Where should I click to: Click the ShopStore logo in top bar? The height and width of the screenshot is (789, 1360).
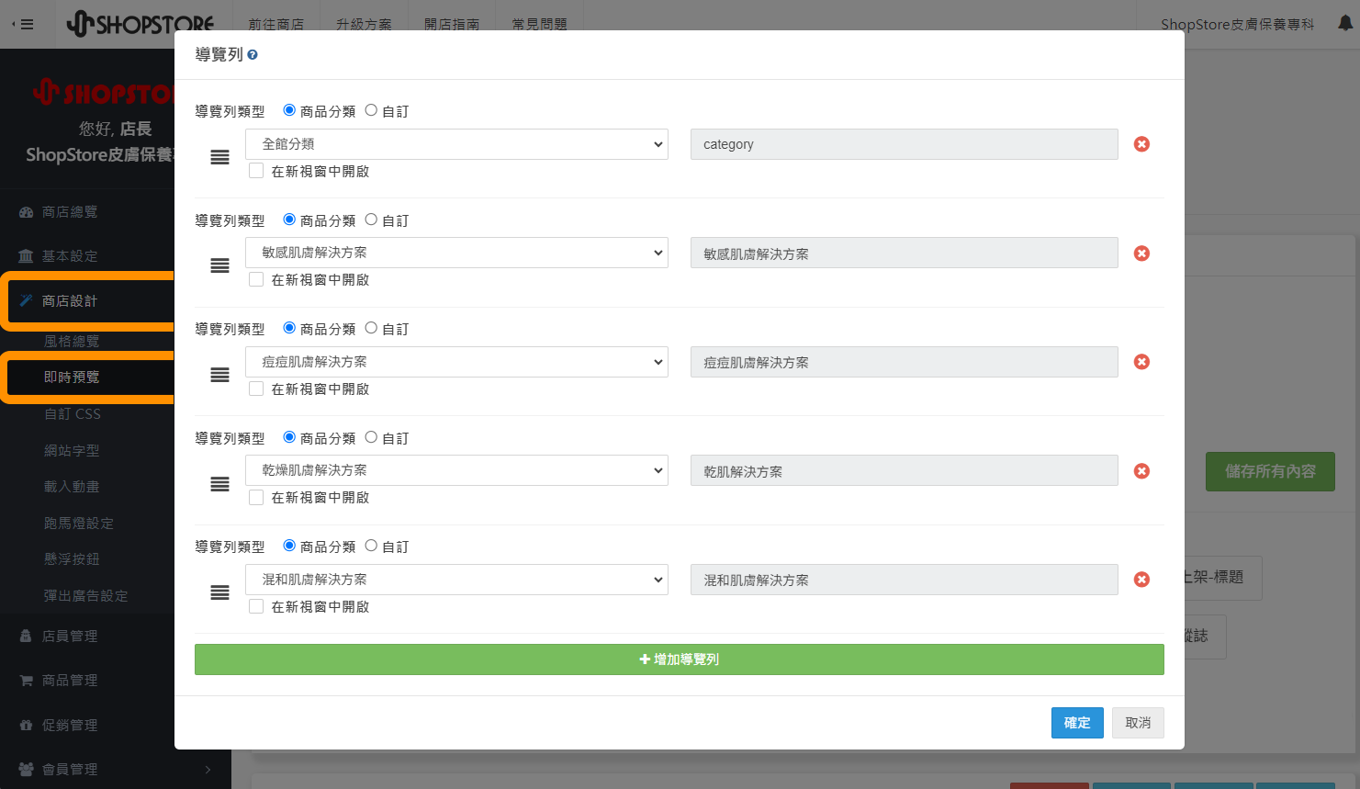[x=140, y=24]
